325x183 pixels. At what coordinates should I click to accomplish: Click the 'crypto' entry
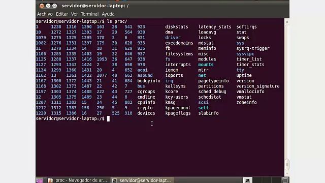(x=145, y=108)
